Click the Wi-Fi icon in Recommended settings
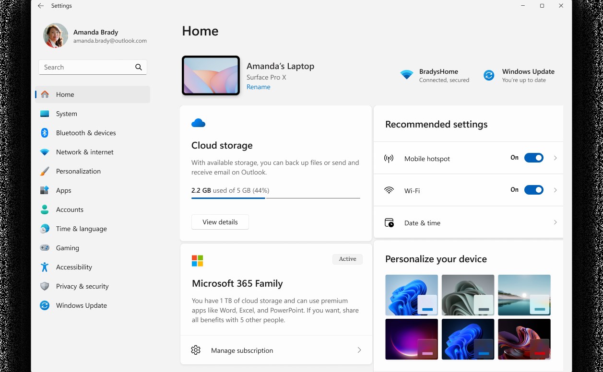This screenshot has width=603, height=372. click(x=389, y=190)
